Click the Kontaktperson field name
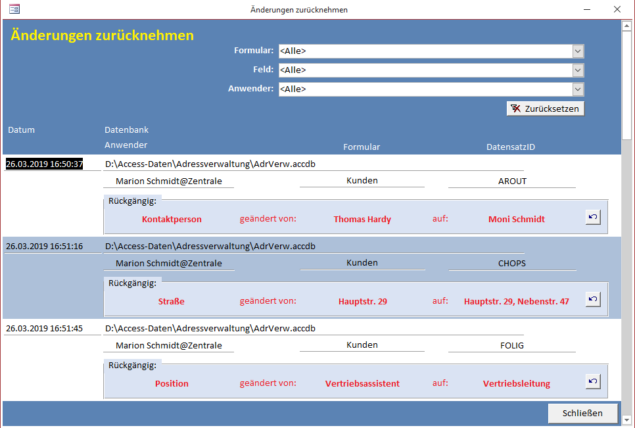 pyautogui.click(x=172, y=219)
